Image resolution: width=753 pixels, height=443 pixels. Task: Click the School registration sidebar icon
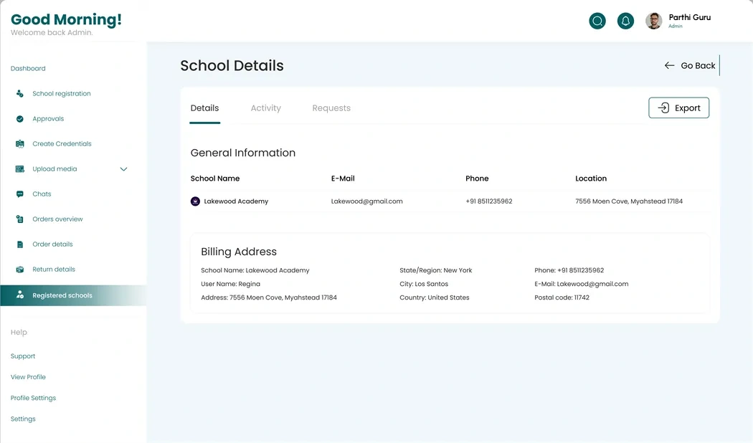[x=19, y=94]
